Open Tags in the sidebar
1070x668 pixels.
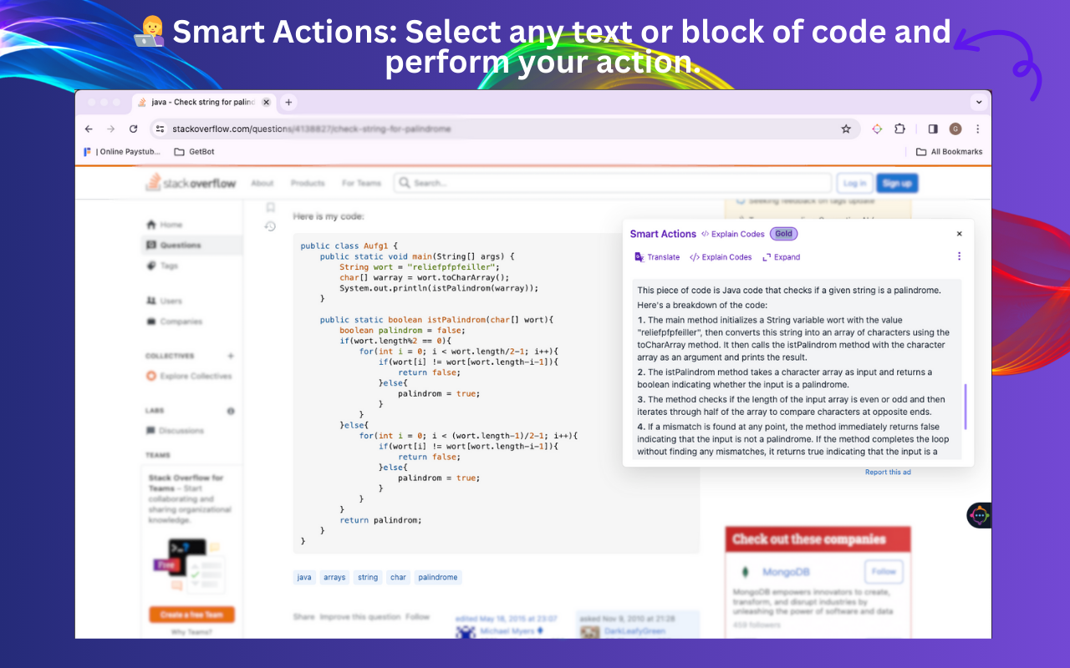[163, 266]
